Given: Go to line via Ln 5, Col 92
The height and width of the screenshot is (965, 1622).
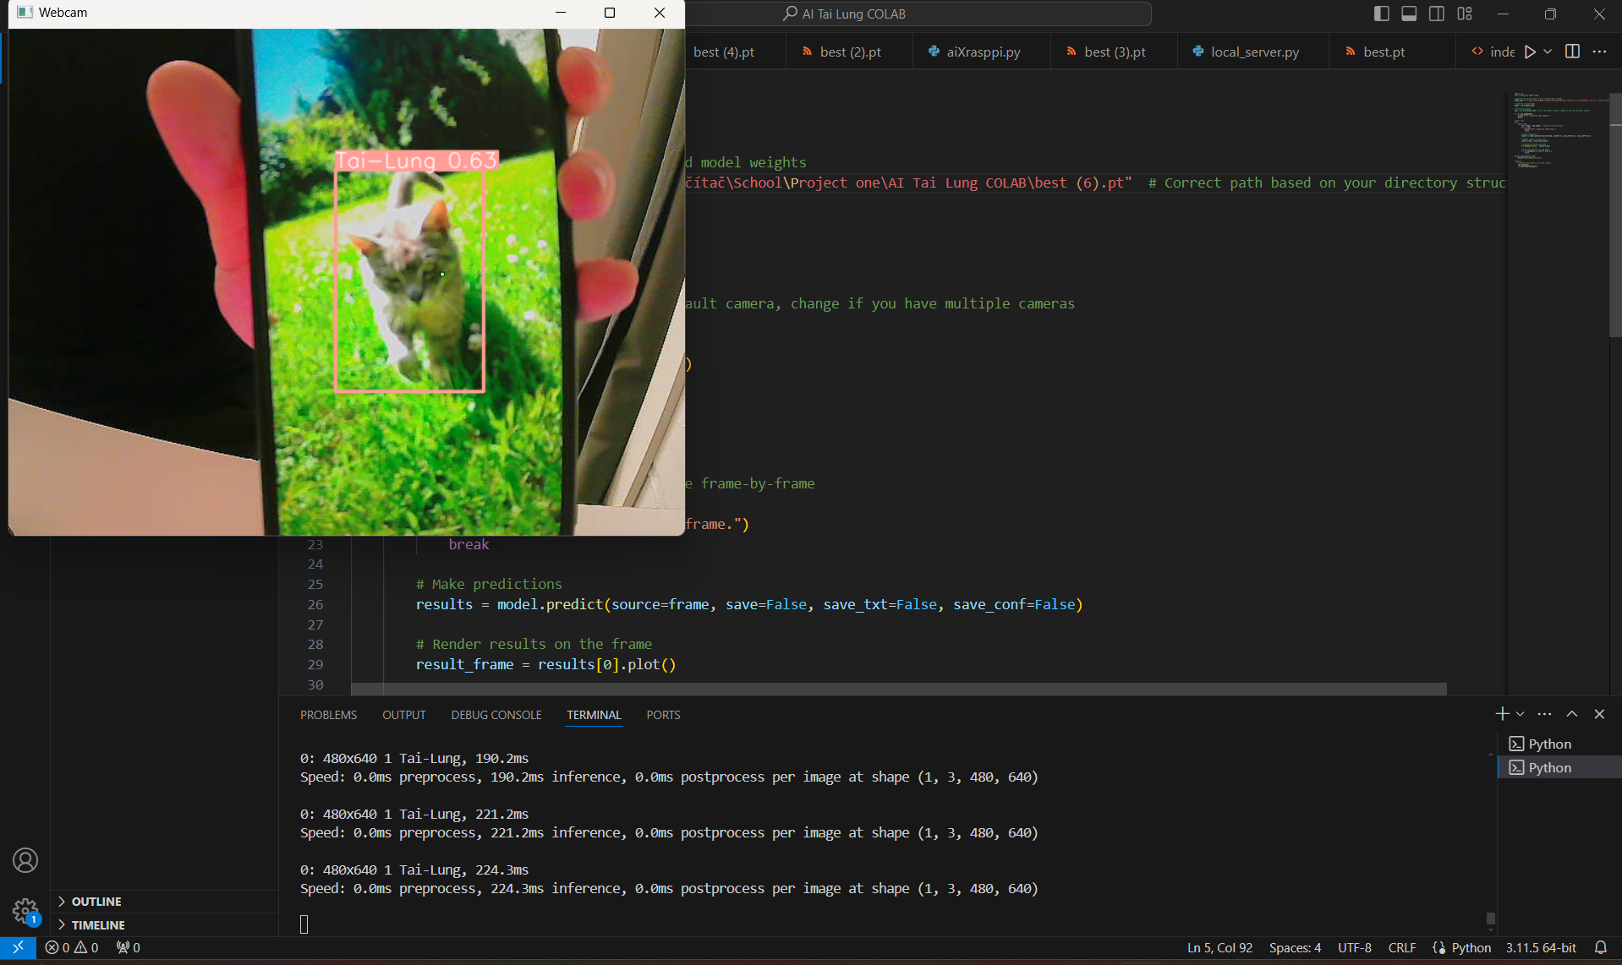Looking at the screenshot, I should click(x=1219, y=948).
